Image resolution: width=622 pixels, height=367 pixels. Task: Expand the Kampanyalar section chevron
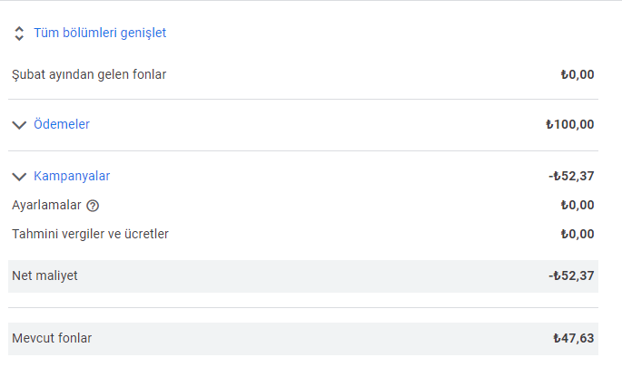tap(19, 177)
